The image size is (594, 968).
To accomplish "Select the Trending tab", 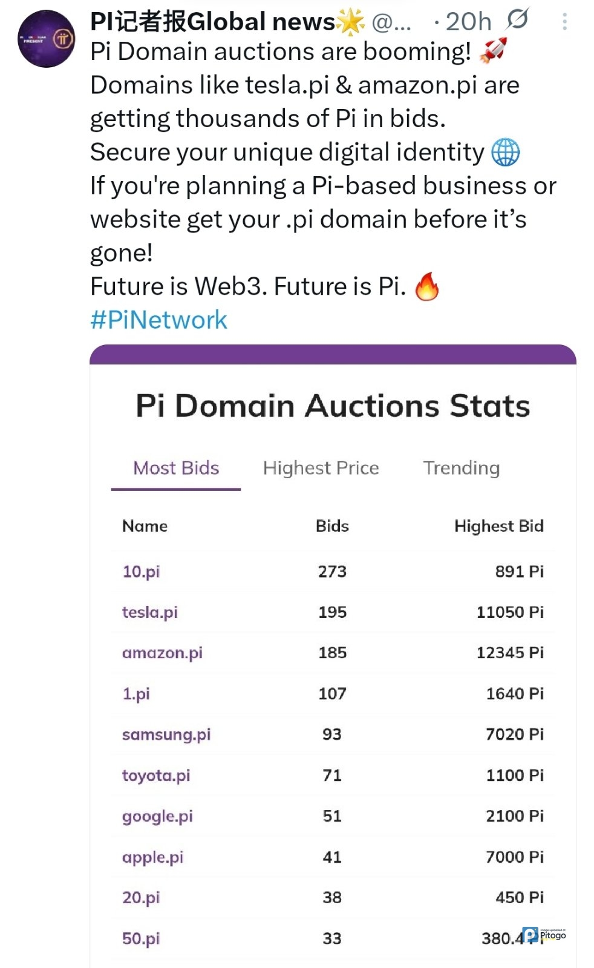I will click(461, 468).
